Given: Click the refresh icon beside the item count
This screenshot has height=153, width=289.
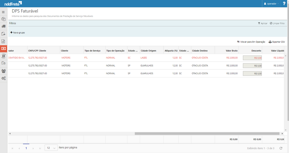Looking at the screenshot, I should click(x=281, y=148).
